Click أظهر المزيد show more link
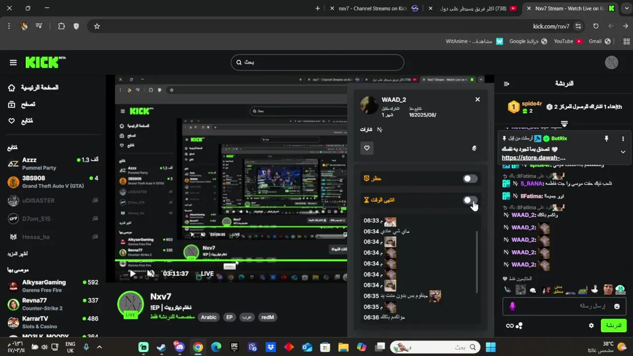This screenshot has width=633, height=356. coord(17,254)
